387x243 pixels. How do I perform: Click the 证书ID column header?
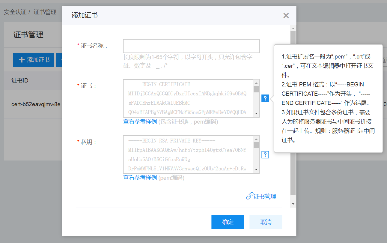[x=20, y=81]
